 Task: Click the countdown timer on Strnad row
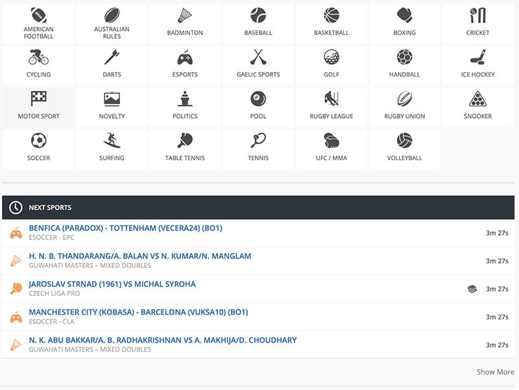[497, 289]
